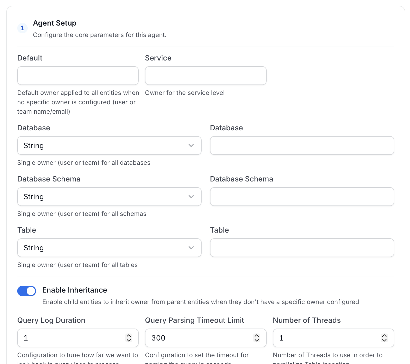Image resolution: width=410 pixels, height=364 pixels.
Task: Open the Database String type dropdown
Action: tap(109, 145)
